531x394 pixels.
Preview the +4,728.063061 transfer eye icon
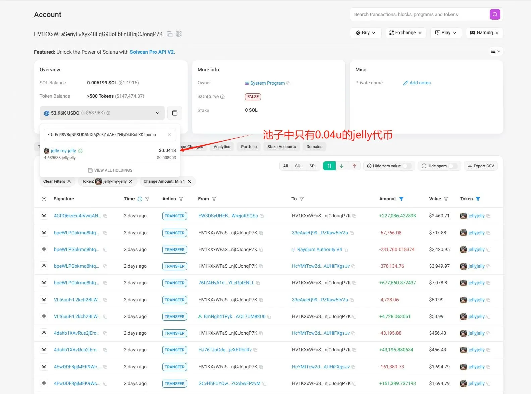(x=44, y=316)
